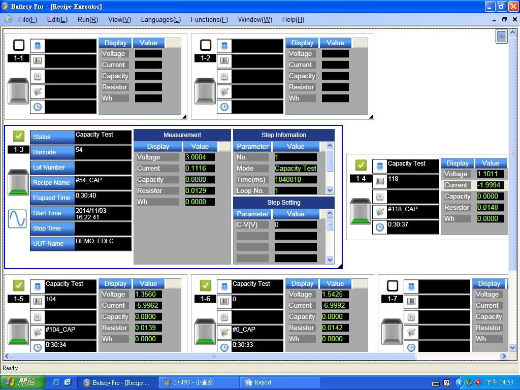Viewport: 520px width, 390px height.
Task: Open the Functions(F) menu
Action: (209, 19)
